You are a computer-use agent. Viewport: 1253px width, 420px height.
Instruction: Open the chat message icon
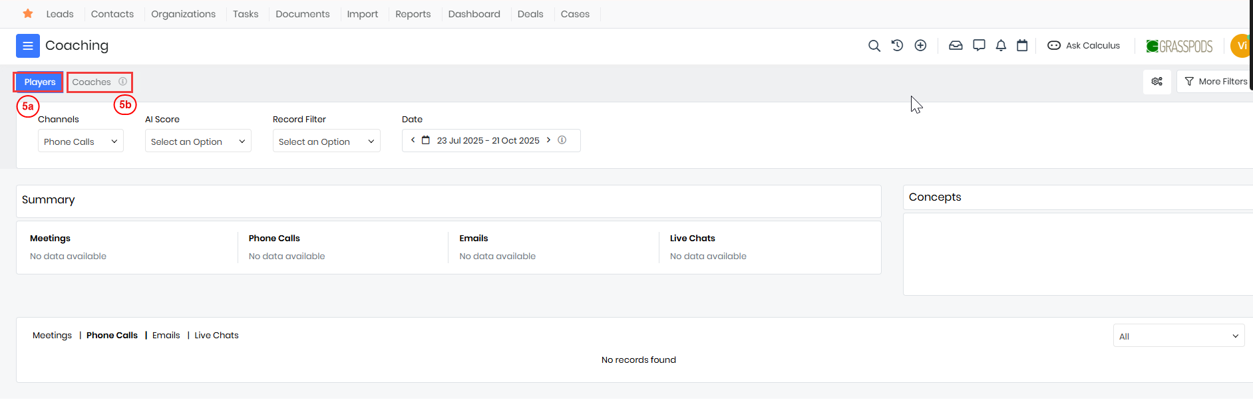pos(979,46)
